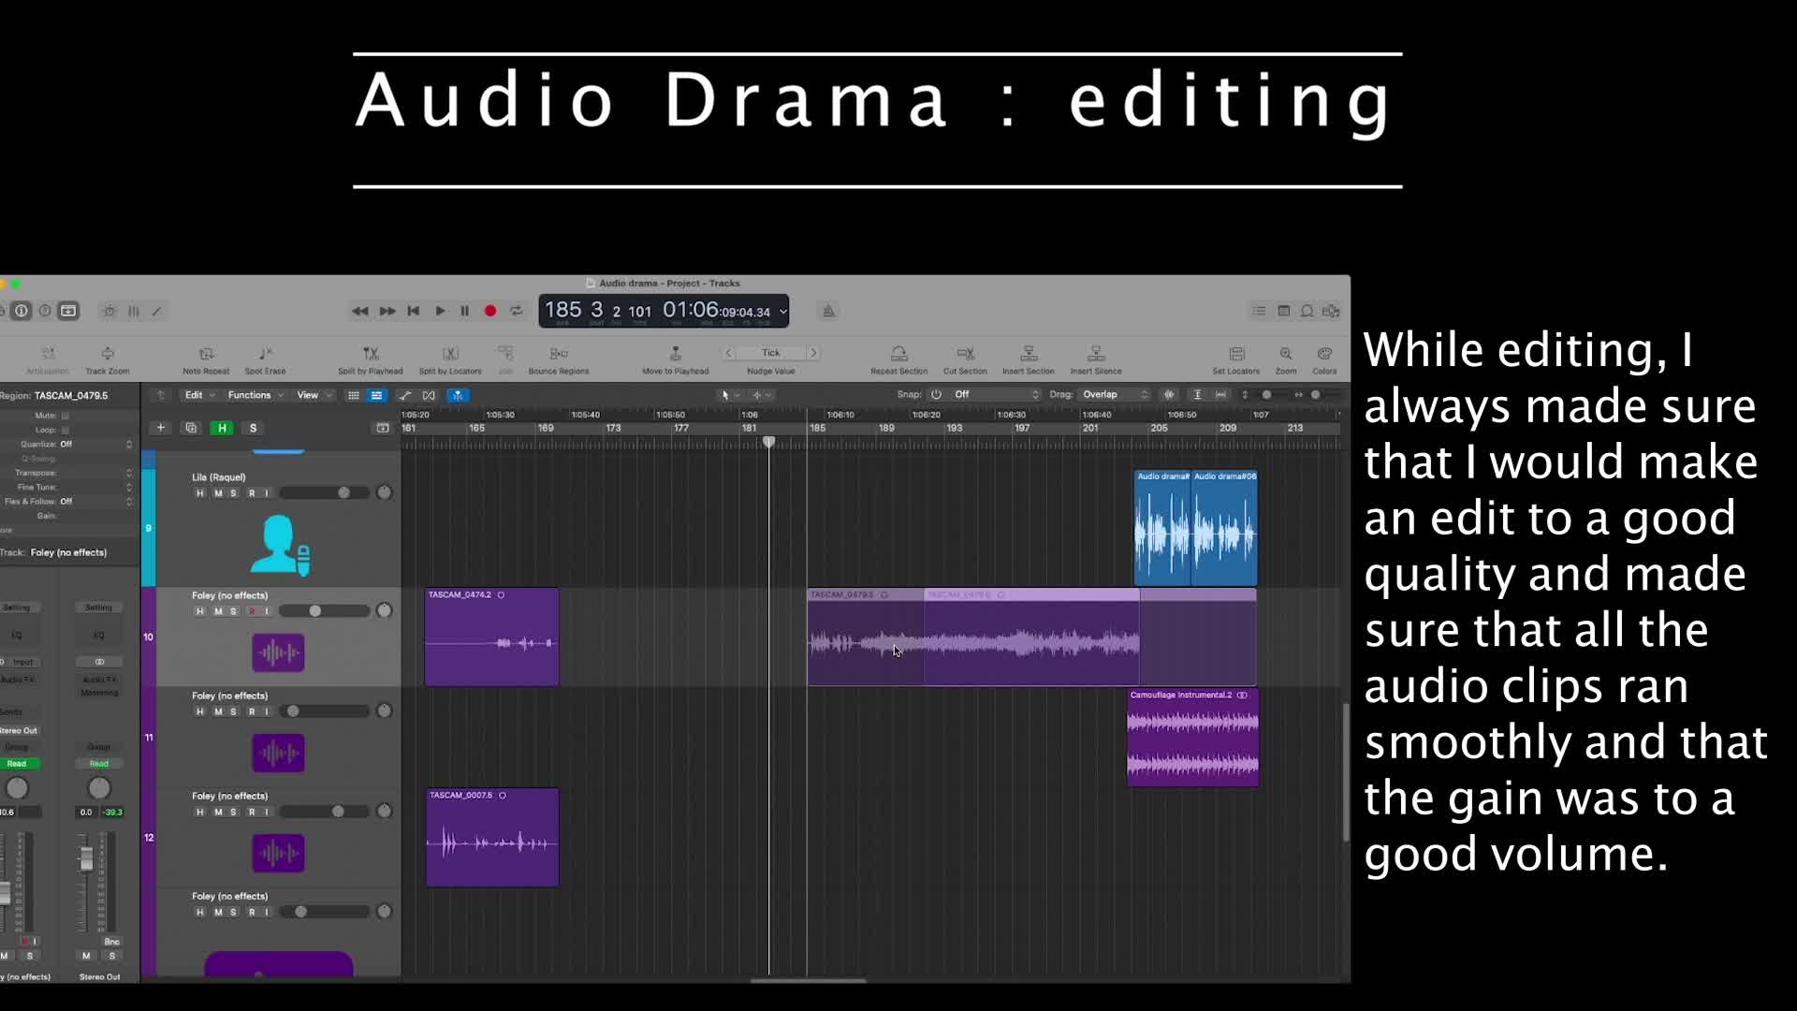
Task: Click the add track plus button
Action: (161, 428)
